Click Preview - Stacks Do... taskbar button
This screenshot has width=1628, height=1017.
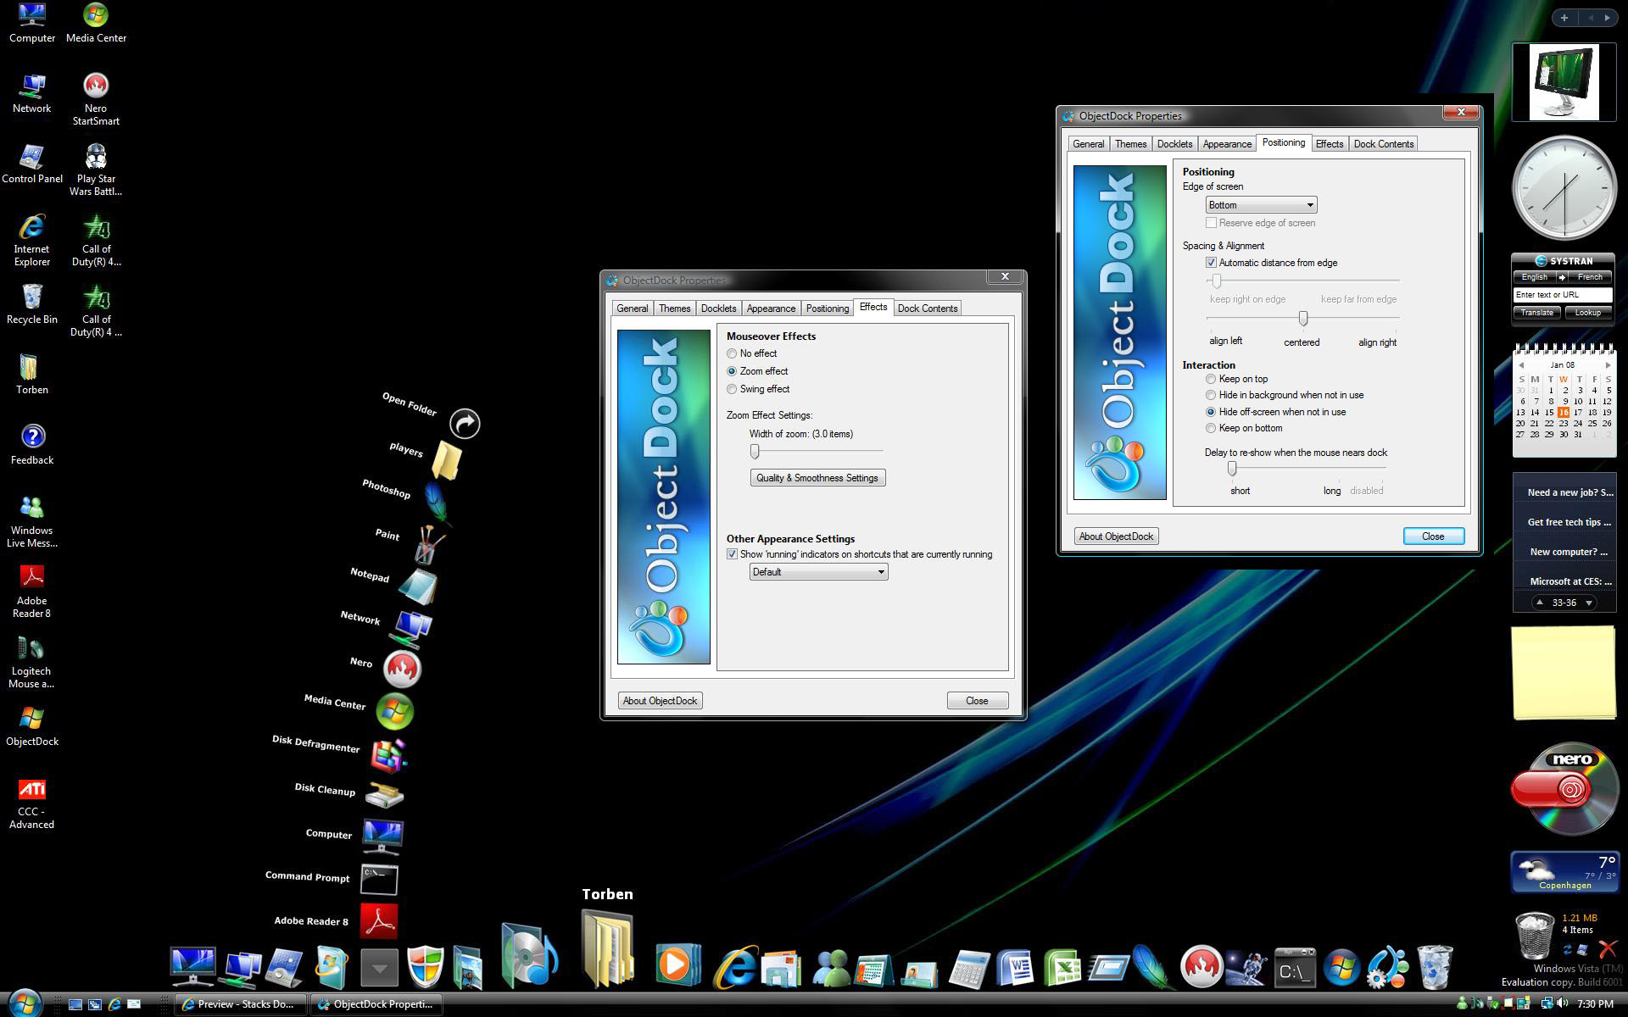(241, 1004)
